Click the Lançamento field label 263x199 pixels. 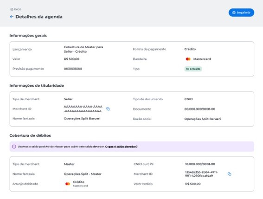[22, 49]
